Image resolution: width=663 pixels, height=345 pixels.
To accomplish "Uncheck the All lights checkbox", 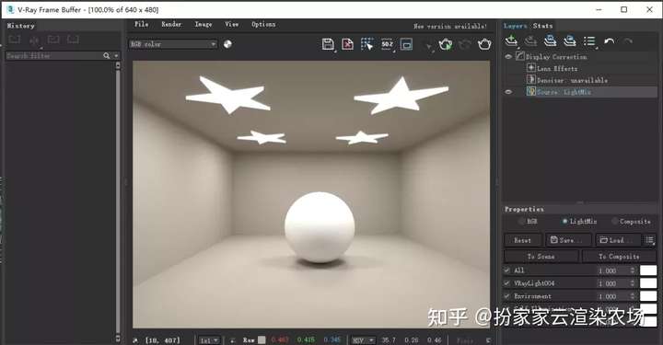I will [507, 270].
